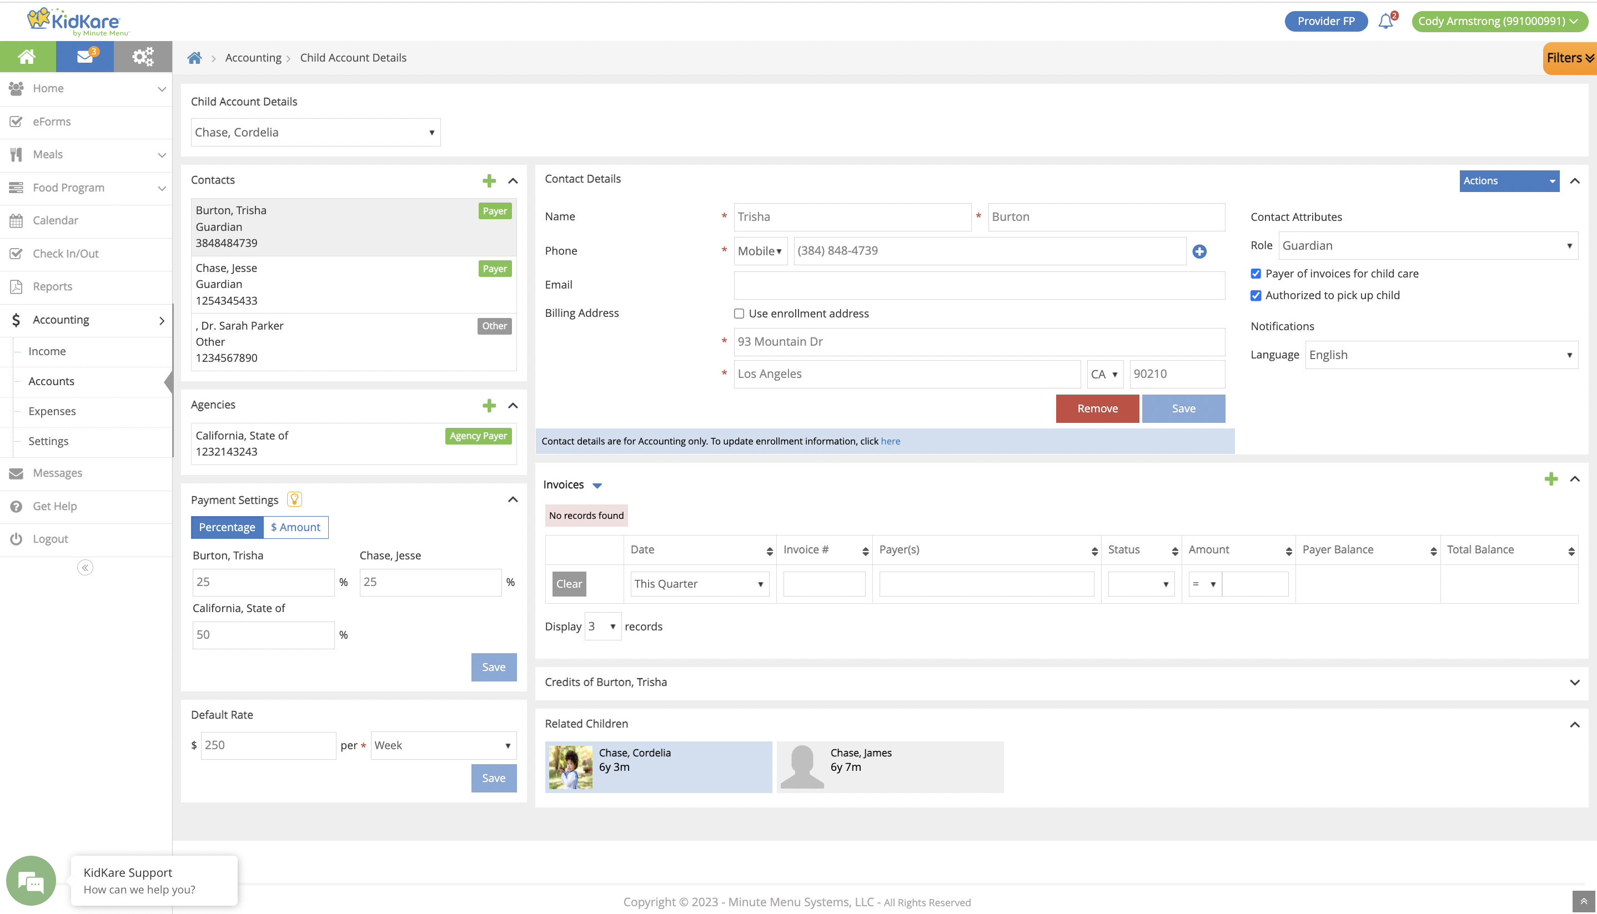
Task: Click the Save contact details button
Action: point(1183,408)
